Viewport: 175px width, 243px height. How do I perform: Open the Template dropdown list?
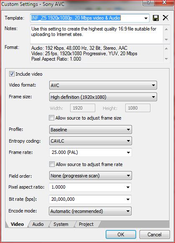pos(146,18)
